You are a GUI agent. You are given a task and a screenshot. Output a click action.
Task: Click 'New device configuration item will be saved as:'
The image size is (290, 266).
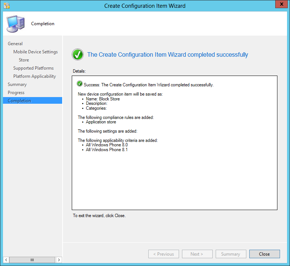(x=120, y=94)
